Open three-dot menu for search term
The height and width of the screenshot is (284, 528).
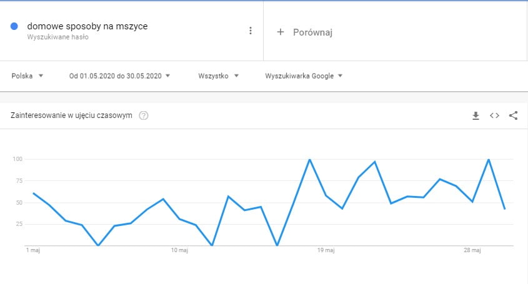[x=251, y=31]
